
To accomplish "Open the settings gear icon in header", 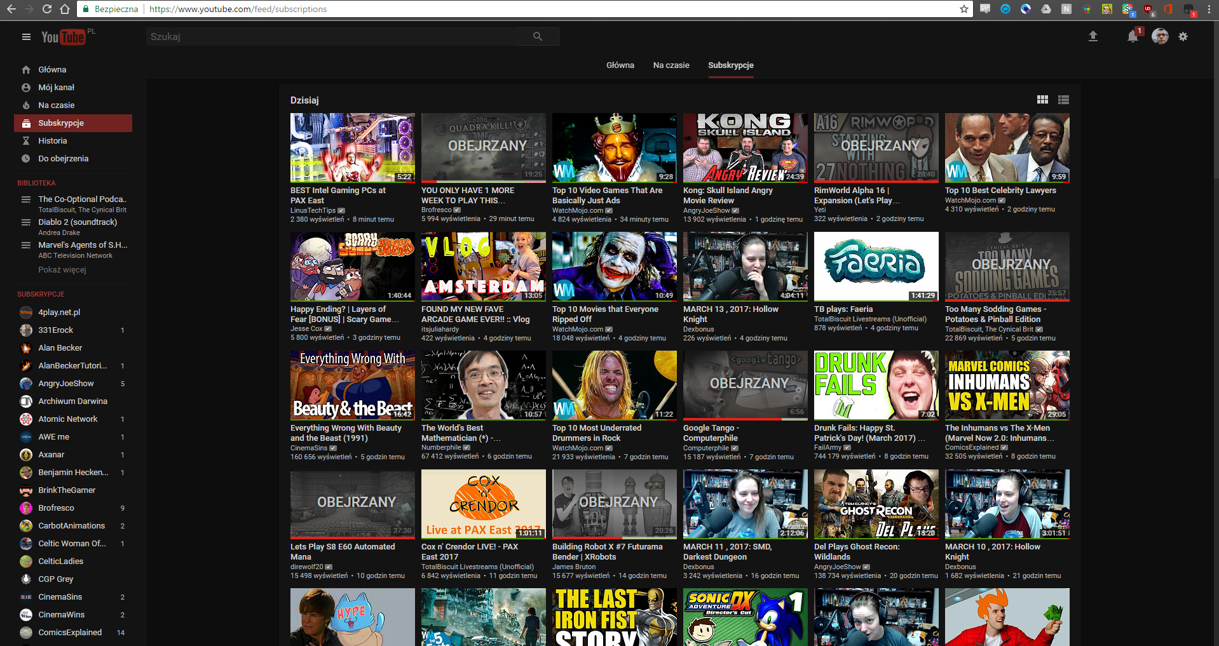I will (x=1183, y=37).
